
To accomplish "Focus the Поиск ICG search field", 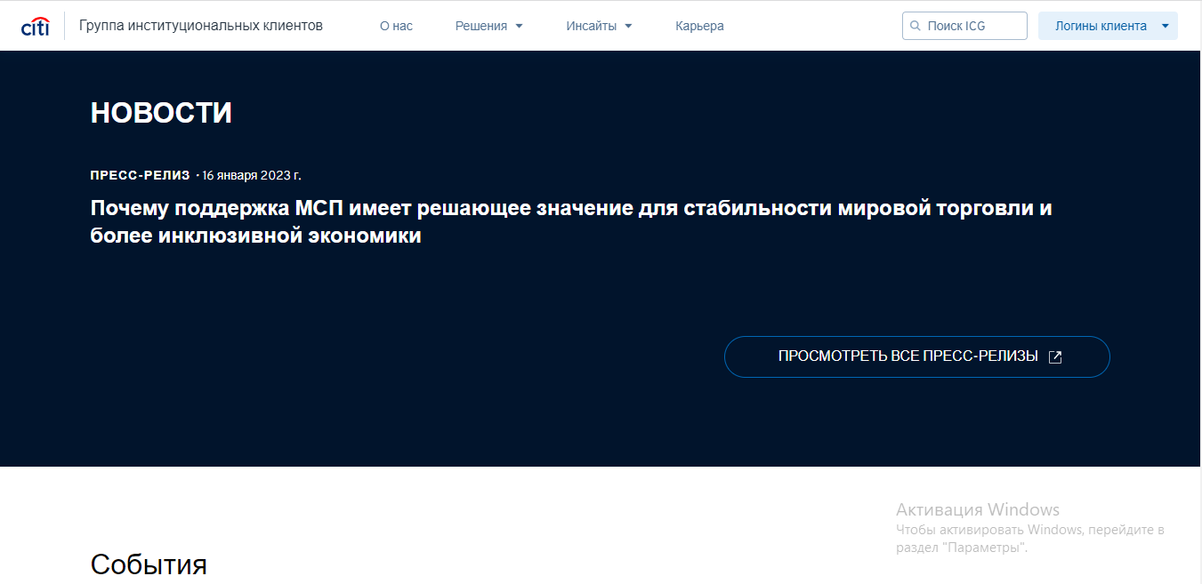I will click(x=973, y=27).
